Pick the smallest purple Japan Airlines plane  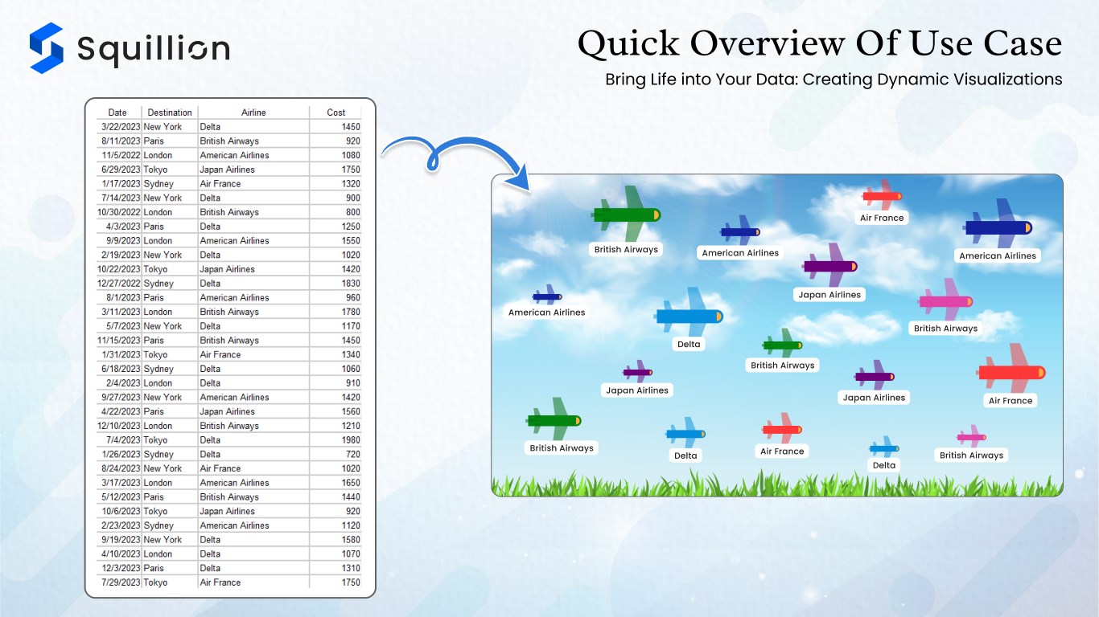click(x=637, y=372)
